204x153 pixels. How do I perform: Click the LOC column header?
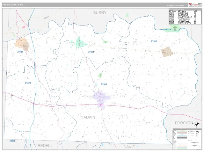195,11
